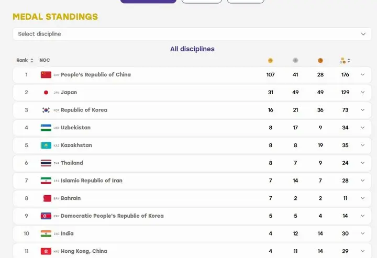Expand Uzbekistan row chevron

[x=362, y=128]
